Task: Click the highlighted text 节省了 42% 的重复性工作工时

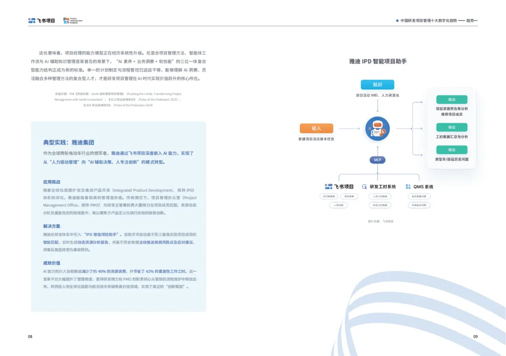Action: (160, 271)
